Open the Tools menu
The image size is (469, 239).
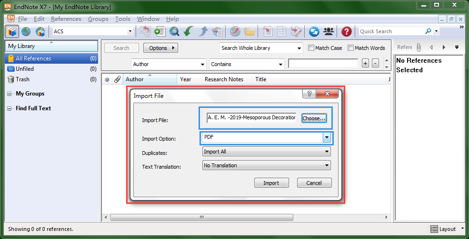point(123,19)
